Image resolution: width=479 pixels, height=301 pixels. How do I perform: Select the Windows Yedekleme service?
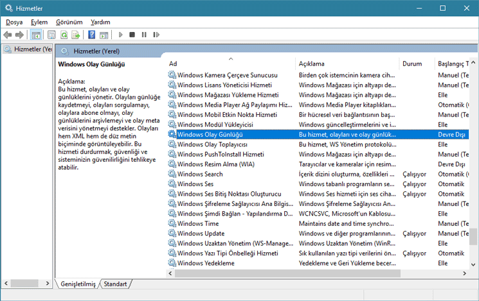point(206,263)
